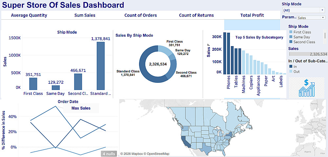Click the First Class legend color square

tap(291, 32)
